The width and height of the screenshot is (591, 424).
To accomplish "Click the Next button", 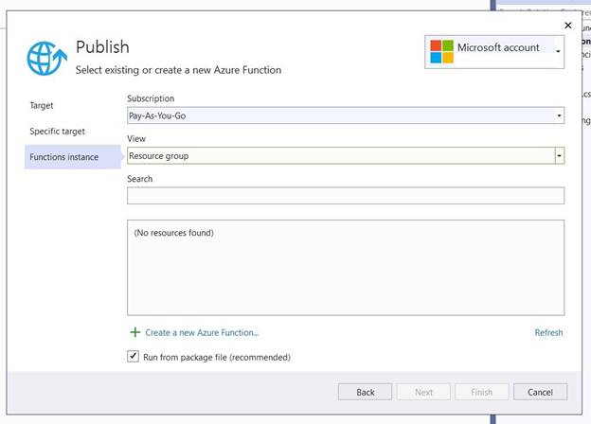I will coord(423,392).
